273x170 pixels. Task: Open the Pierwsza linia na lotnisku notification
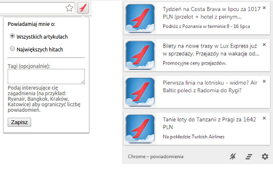coord(210,87)
